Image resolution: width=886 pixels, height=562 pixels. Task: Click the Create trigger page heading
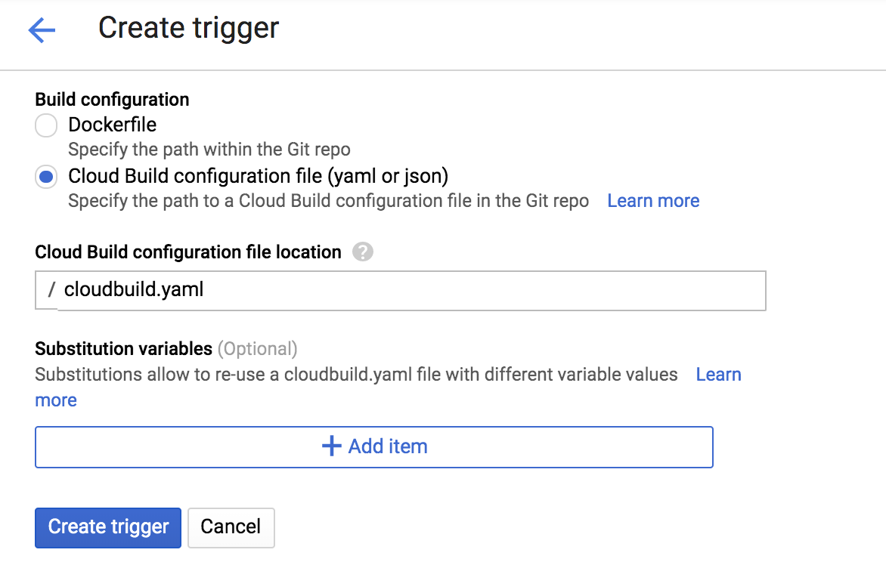click(188, 28)
